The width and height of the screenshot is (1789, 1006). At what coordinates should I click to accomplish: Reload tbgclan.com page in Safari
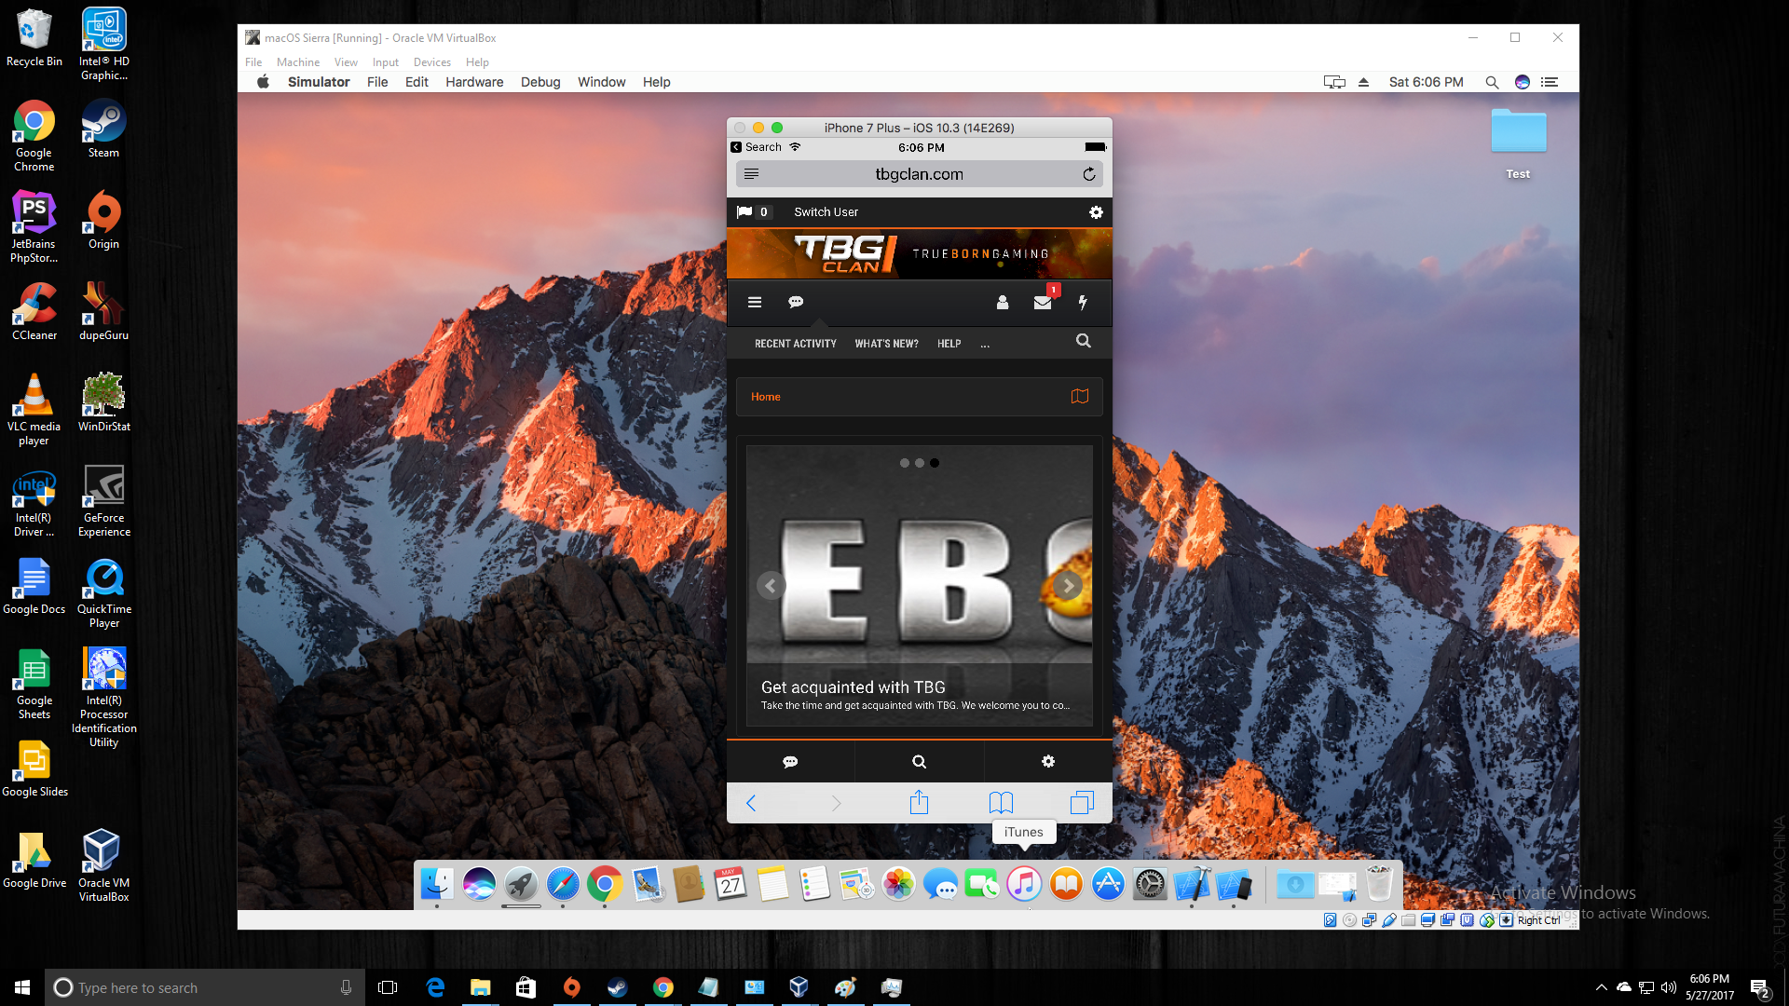tap(1088, 174)
